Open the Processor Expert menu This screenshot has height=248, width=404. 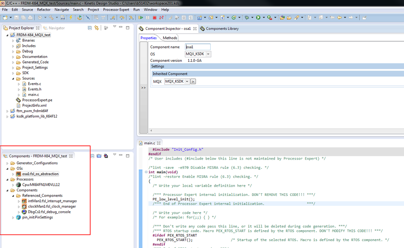point(116,10)
